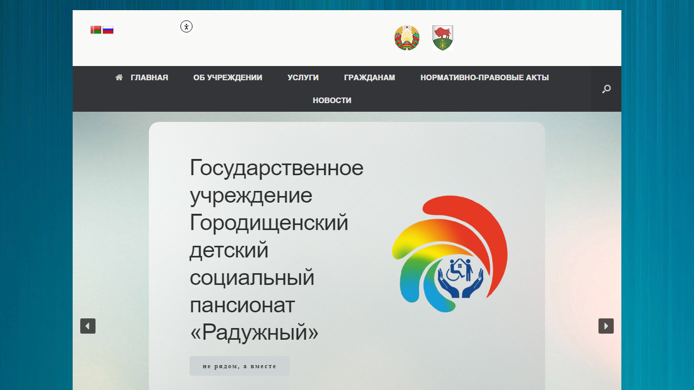This screenshot has width=694, height=390.
Task: Click the Belarus national emblem
Action: coord(407,38)
